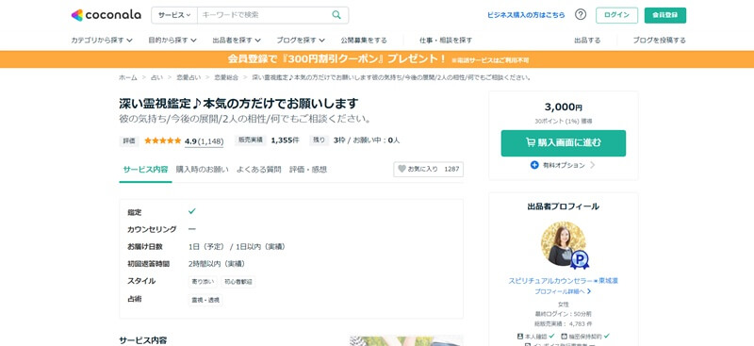Viewport: 754px width, 346px height.
Task: Click the 恋愛占い breadcrumb link
Action: click(188, 77)
